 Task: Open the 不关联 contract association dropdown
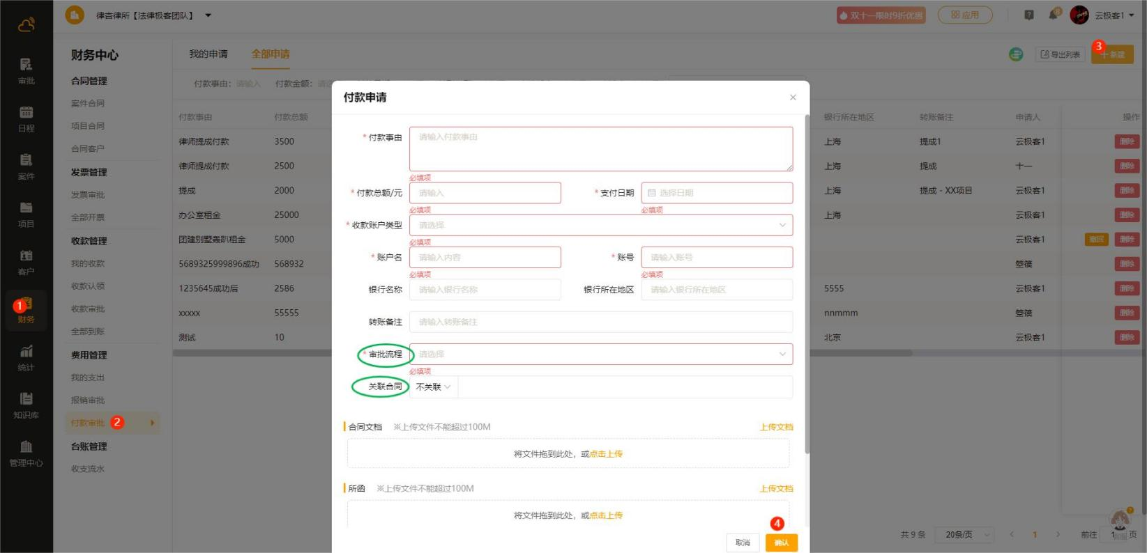point(433,387)
